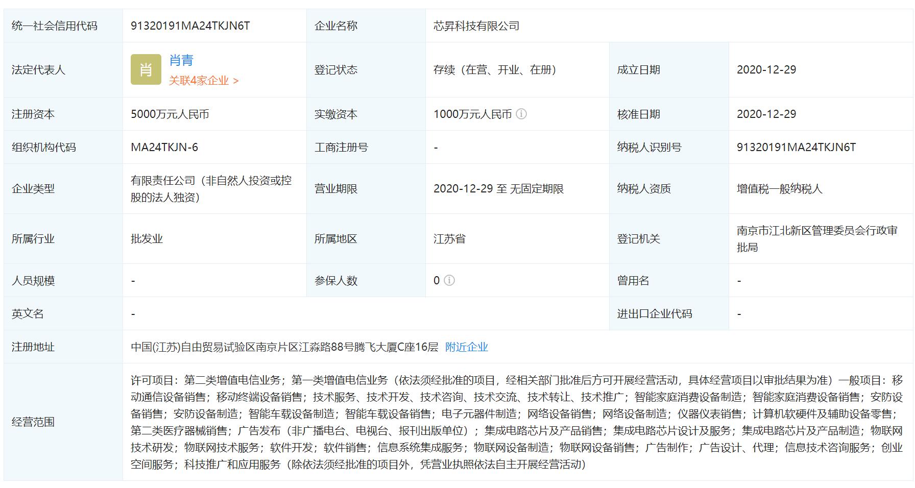The height and width of the screenshot is (488, 915).
Task: Click registration authority 南京市江北新区管理委员会行政审批局
Action: tap(817, 239)
